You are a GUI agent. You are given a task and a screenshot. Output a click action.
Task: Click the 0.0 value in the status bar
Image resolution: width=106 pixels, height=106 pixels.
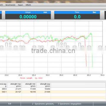9,104
